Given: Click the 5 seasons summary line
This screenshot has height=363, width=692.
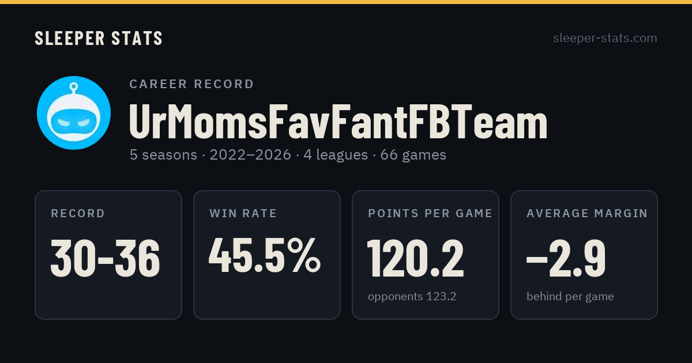Looking at the screenshot, I should click(288, 155).
